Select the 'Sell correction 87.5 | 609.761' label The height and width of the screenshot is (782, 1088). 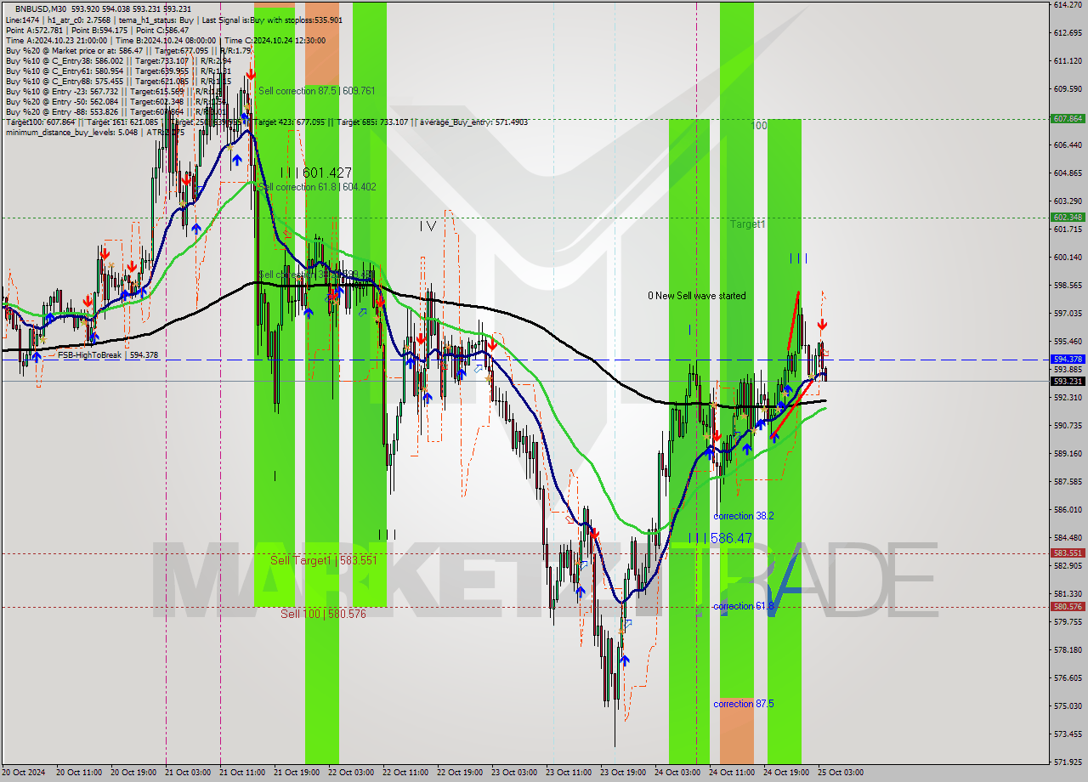point(316,90)
